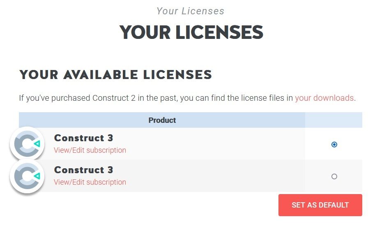
Task: Click the Construct 2 purchase info paragraph
Action: 187,98
